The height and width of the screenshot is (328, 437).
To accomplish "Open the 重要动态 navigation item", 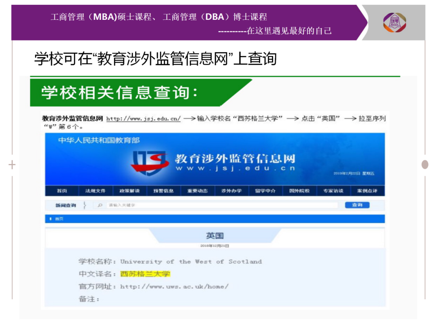I will pos(197,191).
